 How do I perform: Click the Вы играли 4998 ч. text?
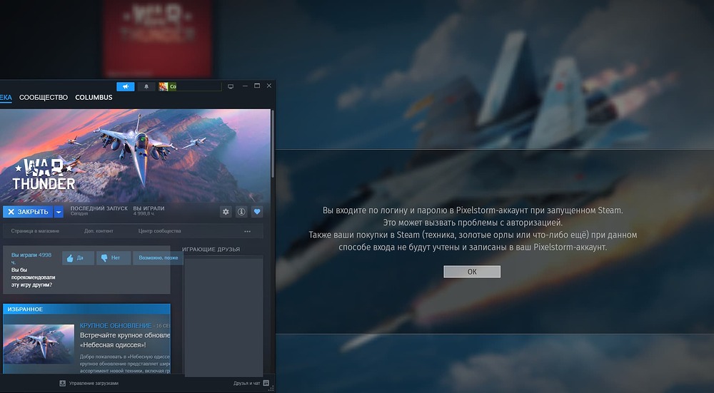point(31,258)
